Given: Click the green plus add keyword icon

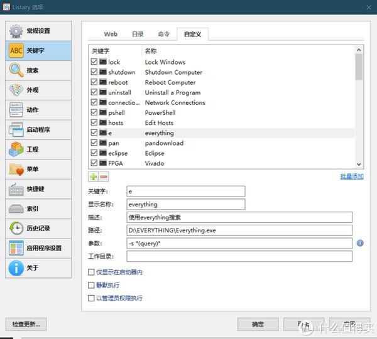Looking at the screenshot, I should (x=93, y=177).
